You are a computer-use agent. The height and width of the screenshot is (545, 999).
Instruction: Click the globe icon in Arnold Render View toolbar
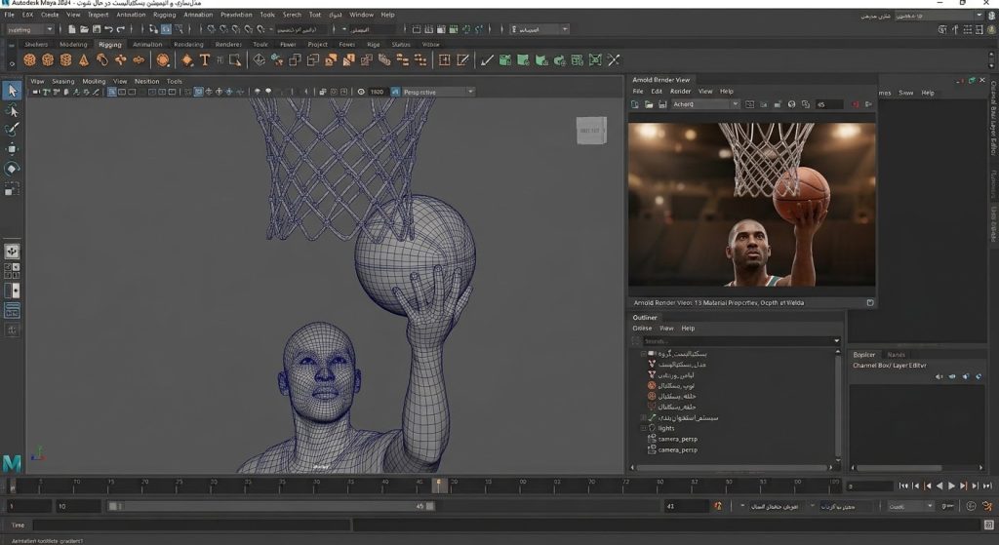pos(791,103)
